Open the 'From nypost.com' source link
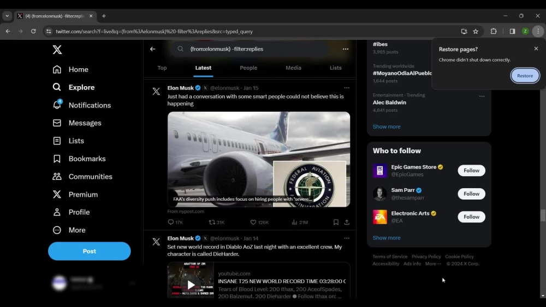Viewport: 546px width, 307px height. [x=186, y=212]
